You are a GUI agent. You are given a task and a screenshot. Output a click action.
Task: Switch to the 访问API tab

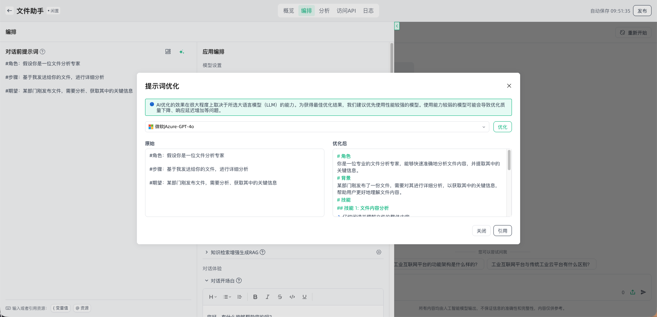[x=346, y=11]
